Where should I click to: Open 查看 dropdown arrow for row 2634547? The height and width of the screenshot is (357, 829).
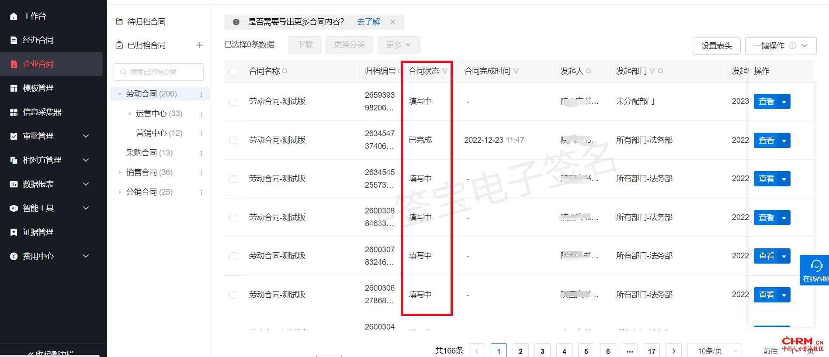tap(784, 141)
